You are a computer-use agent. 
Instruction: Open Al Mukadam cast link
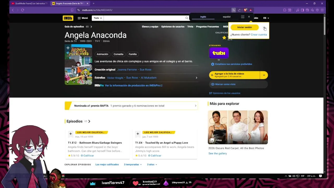(149, 78)
